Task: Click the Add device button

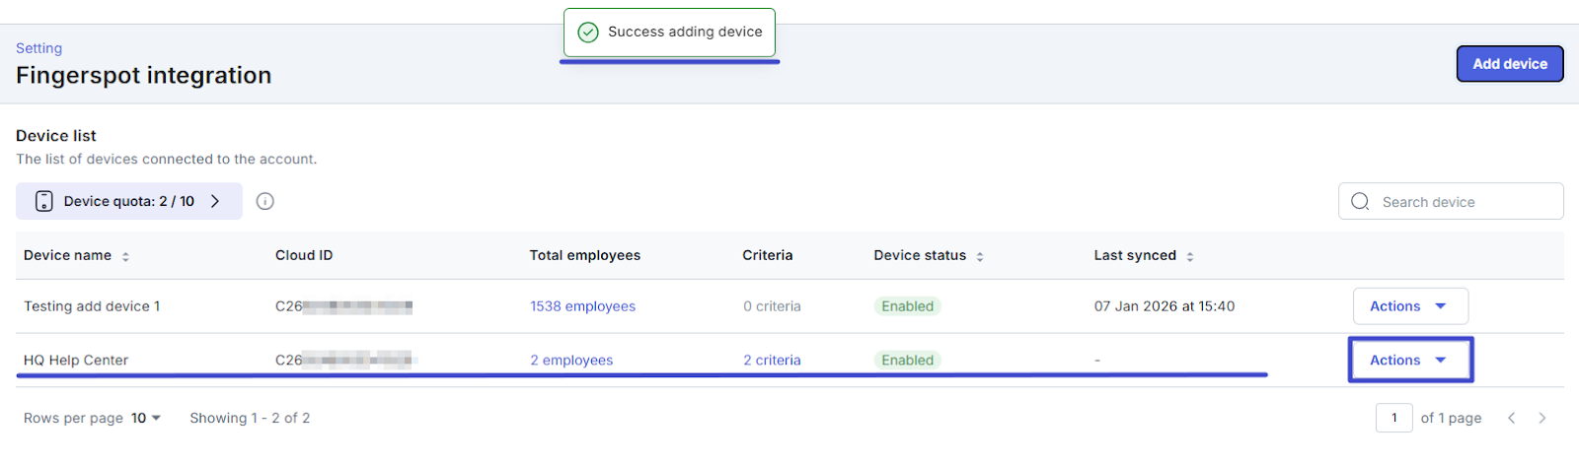Action: 1509,64
